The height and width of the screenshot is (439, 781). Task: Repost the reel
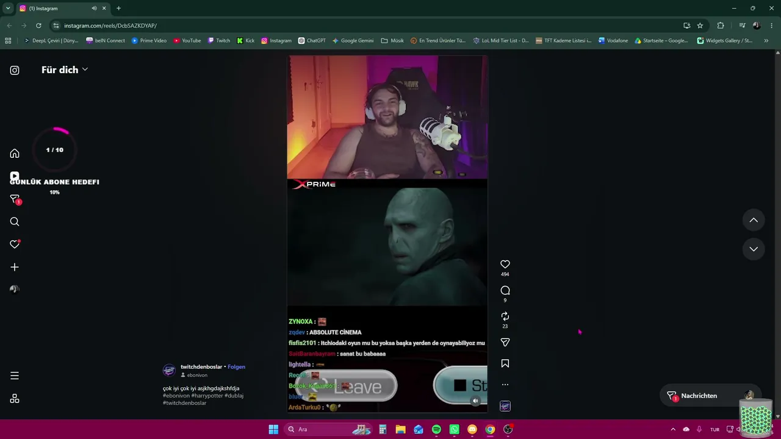coord(505,316)
